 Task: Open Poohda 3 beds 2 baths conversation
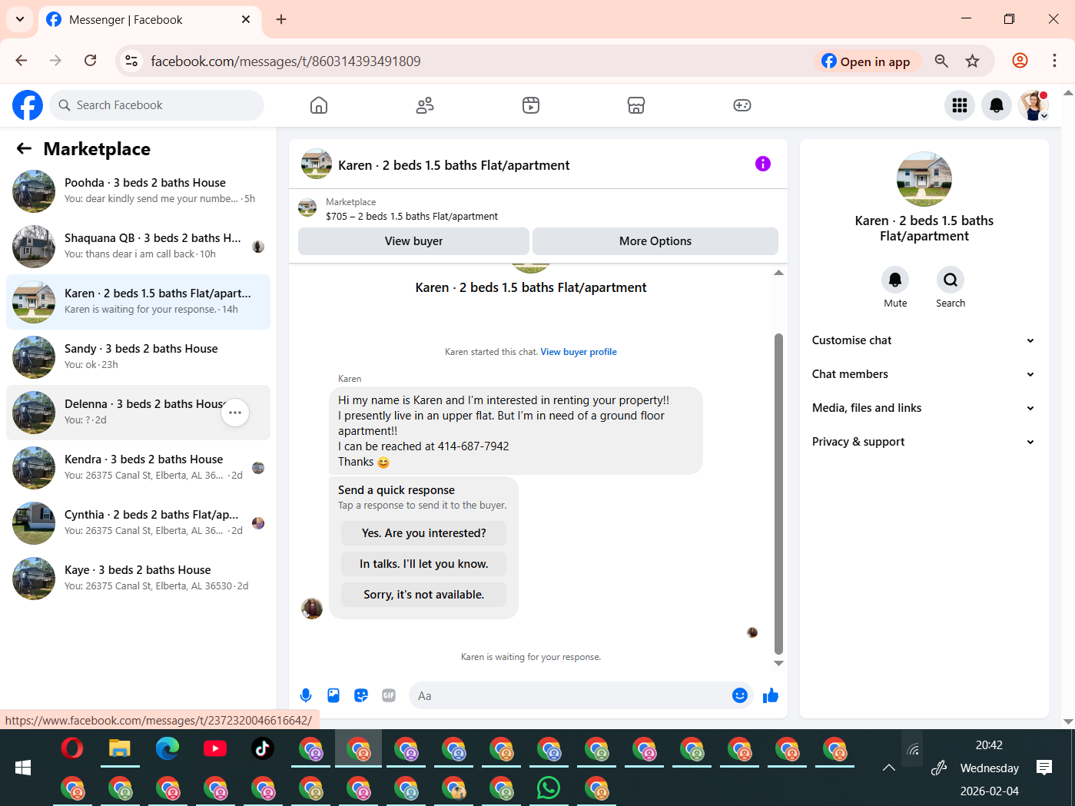click(138, 191)
